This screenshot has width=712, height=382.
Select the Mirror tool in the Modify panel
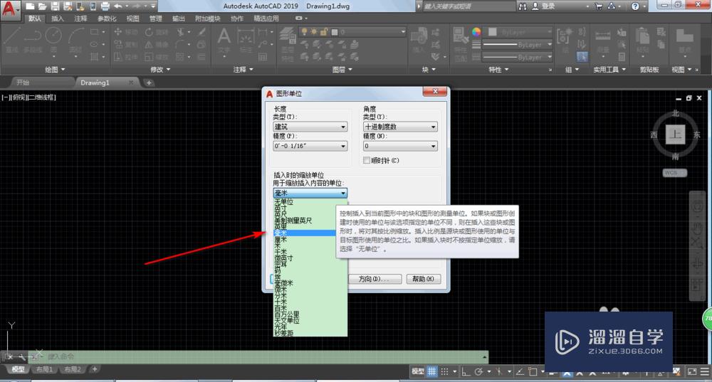pyautogui.click(x=157, y=45)
